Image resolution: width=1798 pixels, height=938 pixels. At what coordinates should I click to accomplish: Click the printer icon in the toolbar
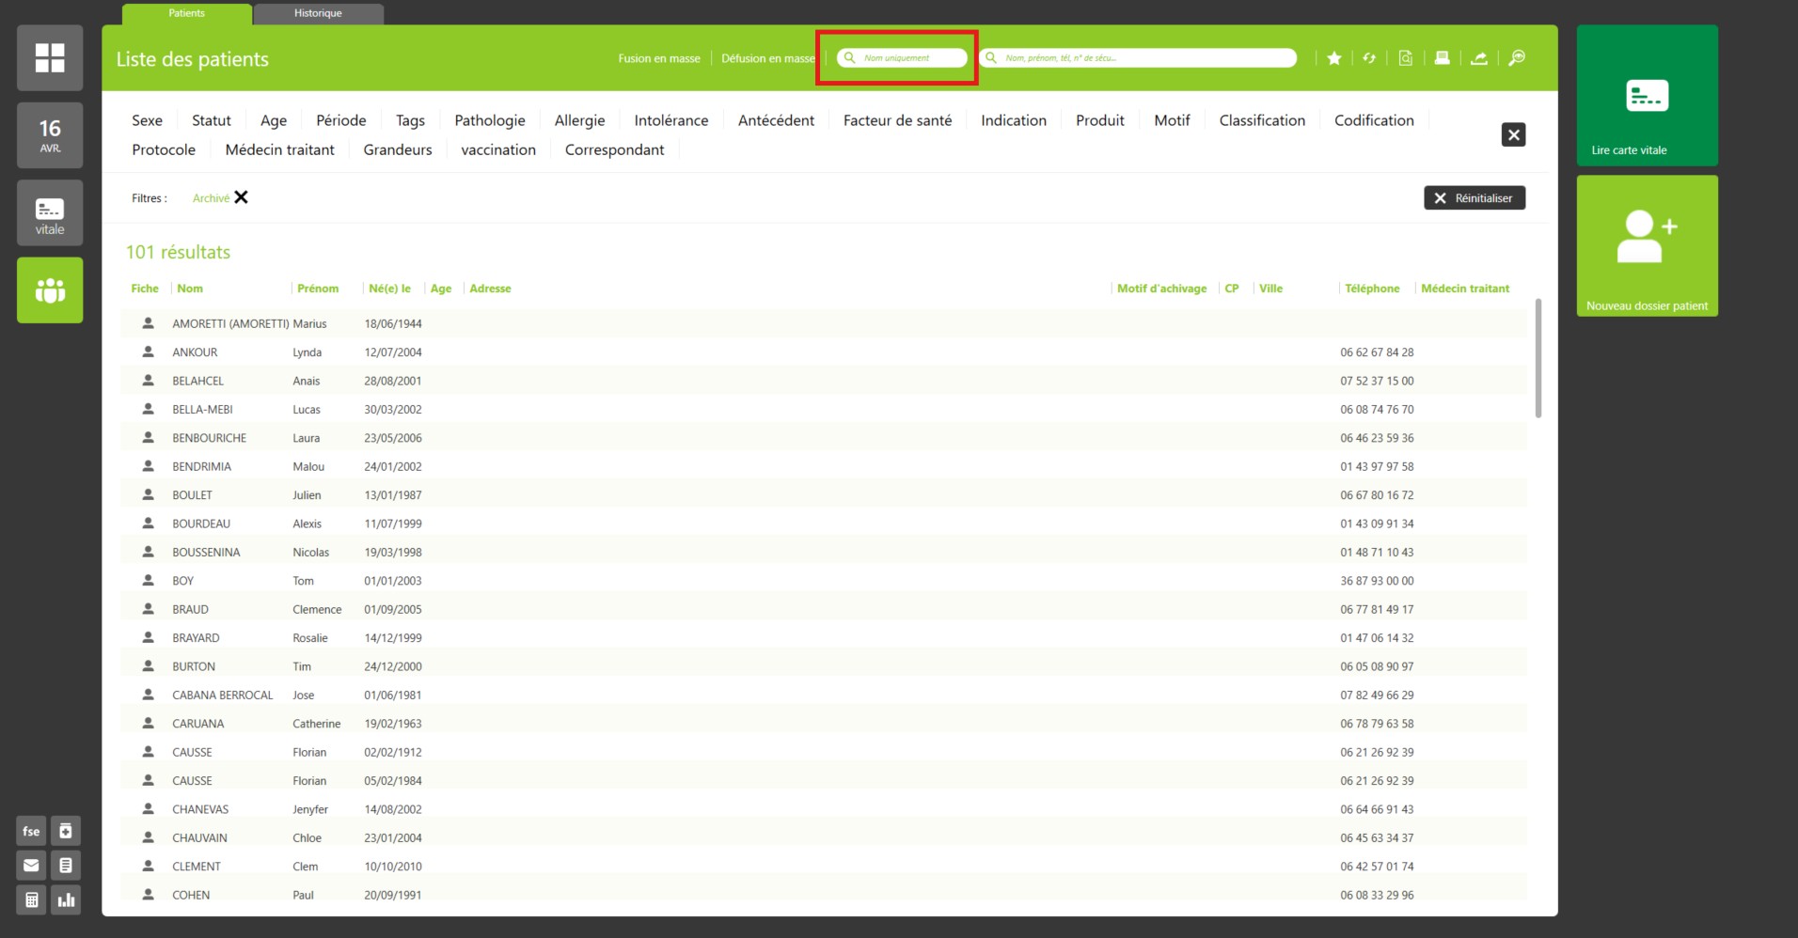(1442, 58)
